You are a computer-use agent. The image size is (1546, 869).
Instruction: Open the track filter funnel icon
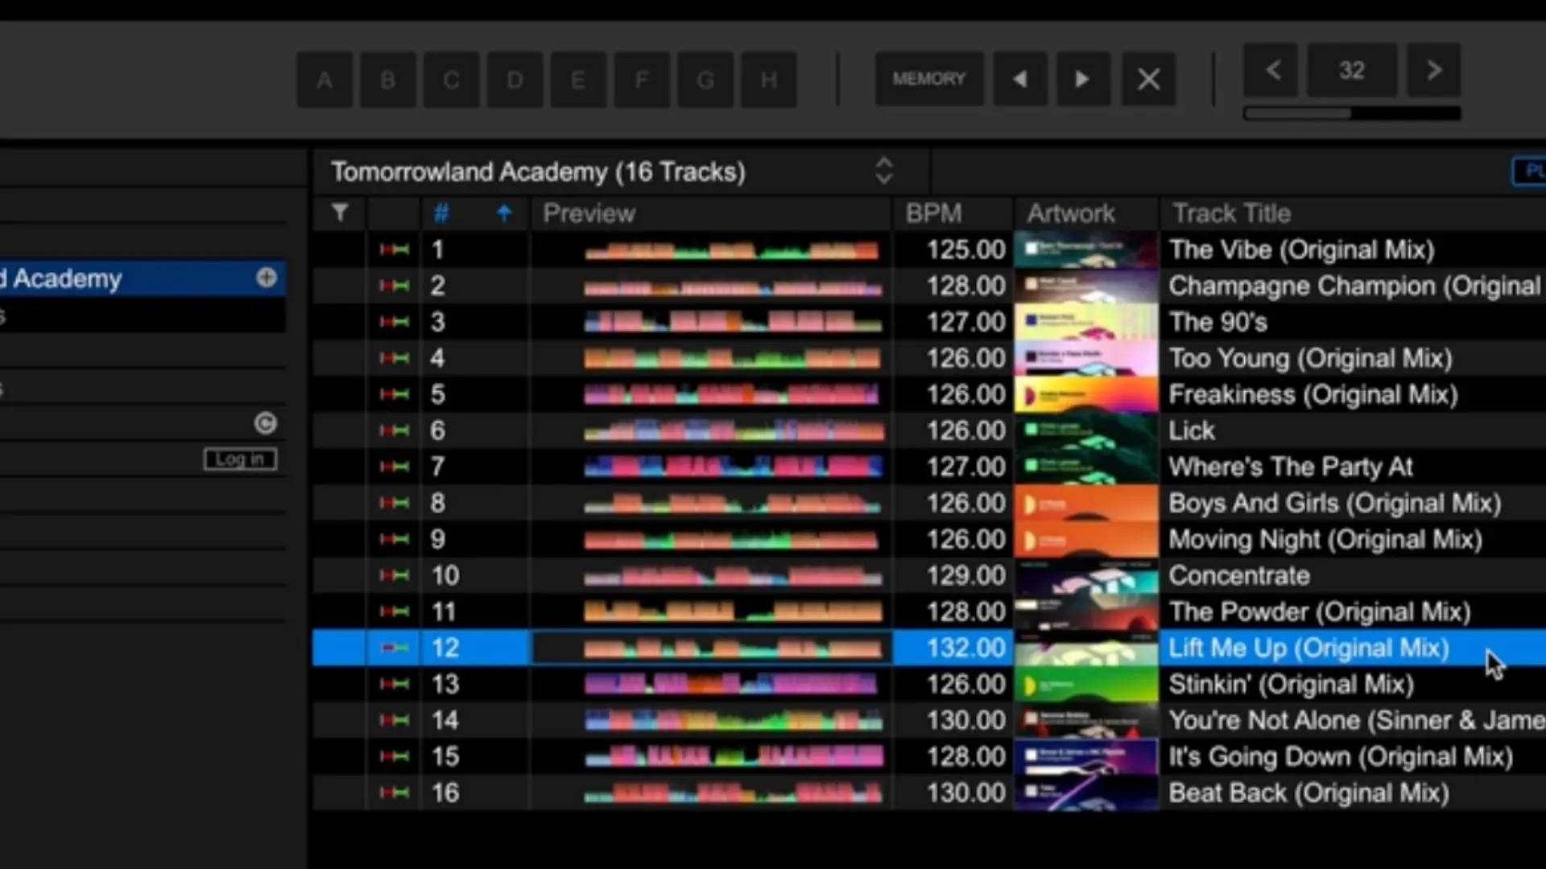[x=340, y=212]
